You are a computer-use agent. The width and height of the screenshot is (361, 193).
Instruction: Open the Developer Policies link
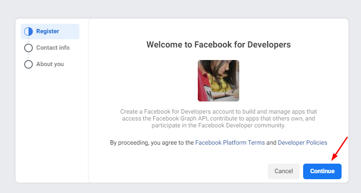[x=303, y=142]
